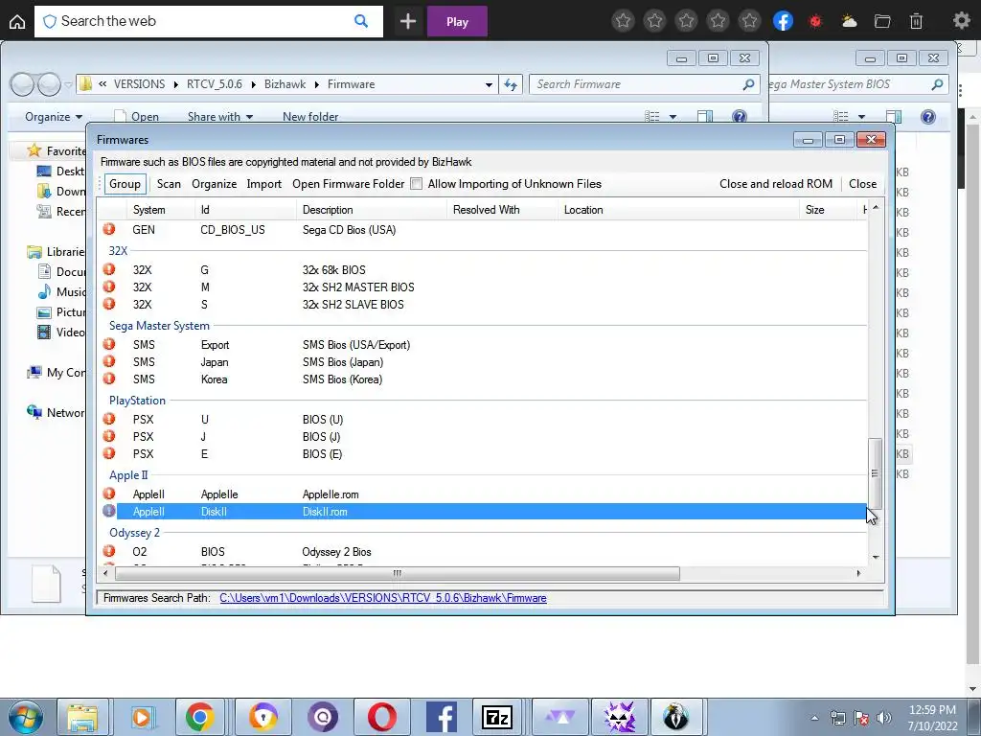Click Close and reload ROM
This screenshot has height=736, width=981.
point(776,184)
